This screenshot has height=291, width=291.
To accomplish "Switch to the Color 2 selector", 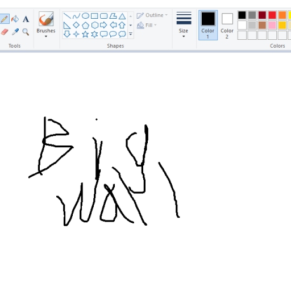I will coord(227,25).
